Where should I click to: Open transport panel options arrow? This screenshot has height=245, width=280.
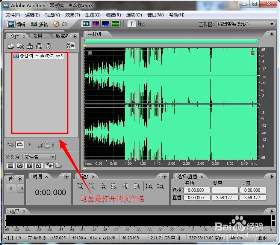[x=20, y=179]
